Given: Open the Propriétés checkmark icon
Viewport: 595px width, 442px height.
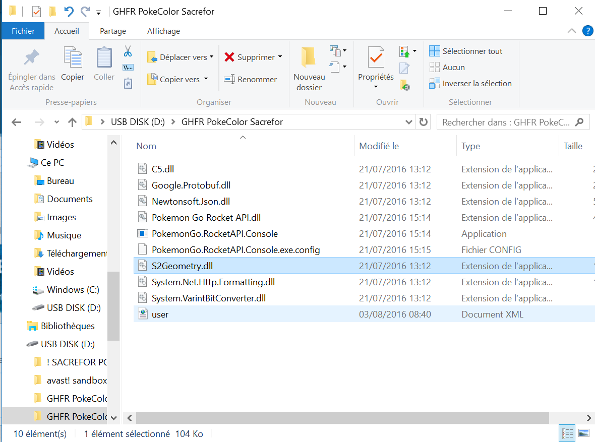Looking at the screenshot, I should (376, 57).
